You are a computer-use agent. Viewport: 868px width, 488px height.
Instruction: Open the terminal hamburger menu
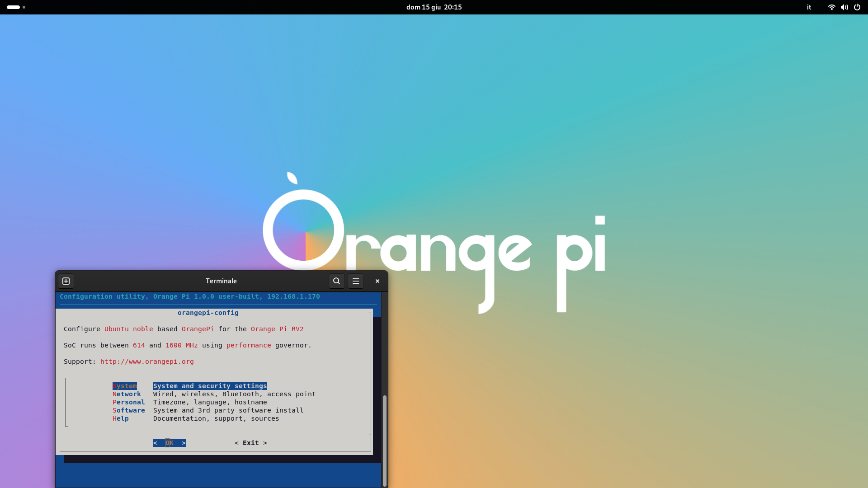click(x=356, y=281)
